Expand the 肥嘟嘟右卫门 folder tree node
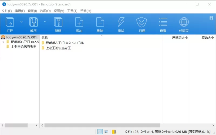Viewport: 216px width, 135px height. 3,42
